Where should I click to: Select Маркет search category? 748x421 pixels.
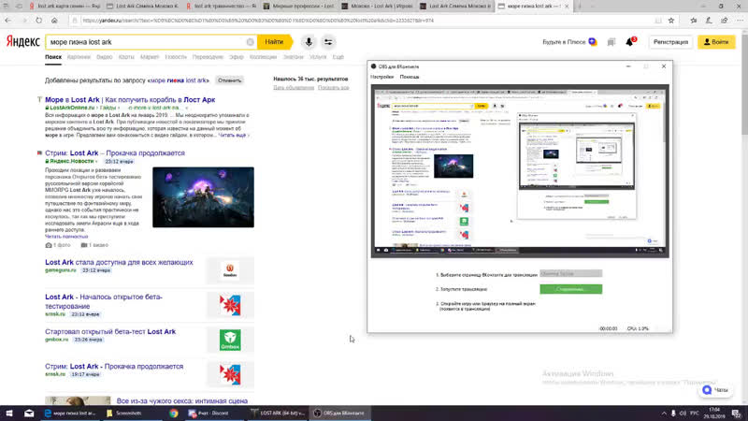[x=150, y=57]
